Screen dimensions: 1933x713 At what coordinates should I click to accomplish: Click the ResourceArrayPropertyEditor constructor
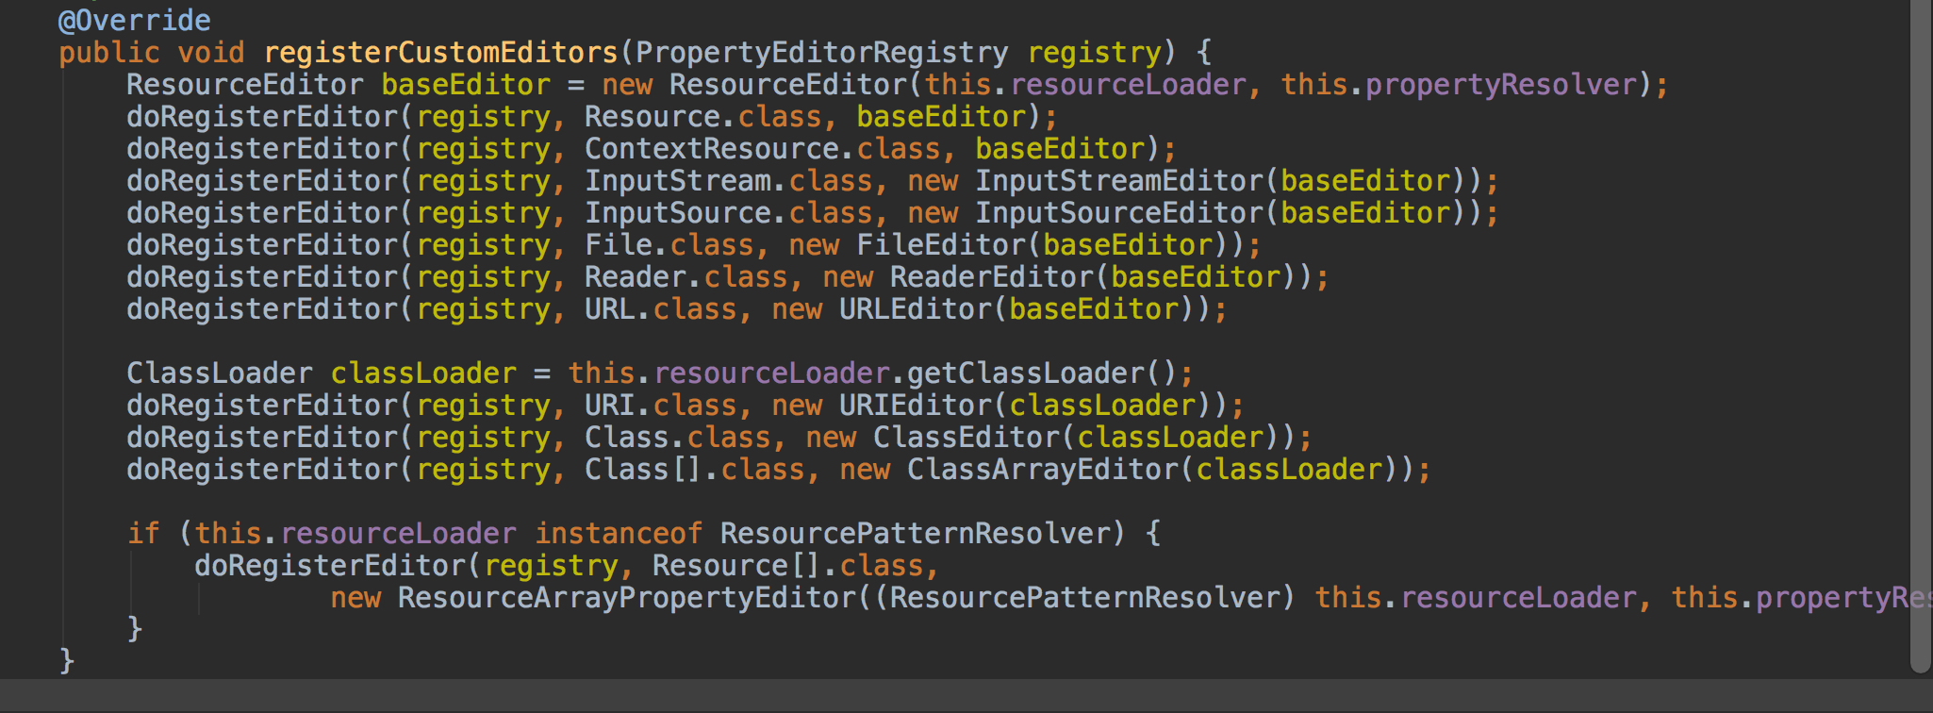click(x=627, y=597)
